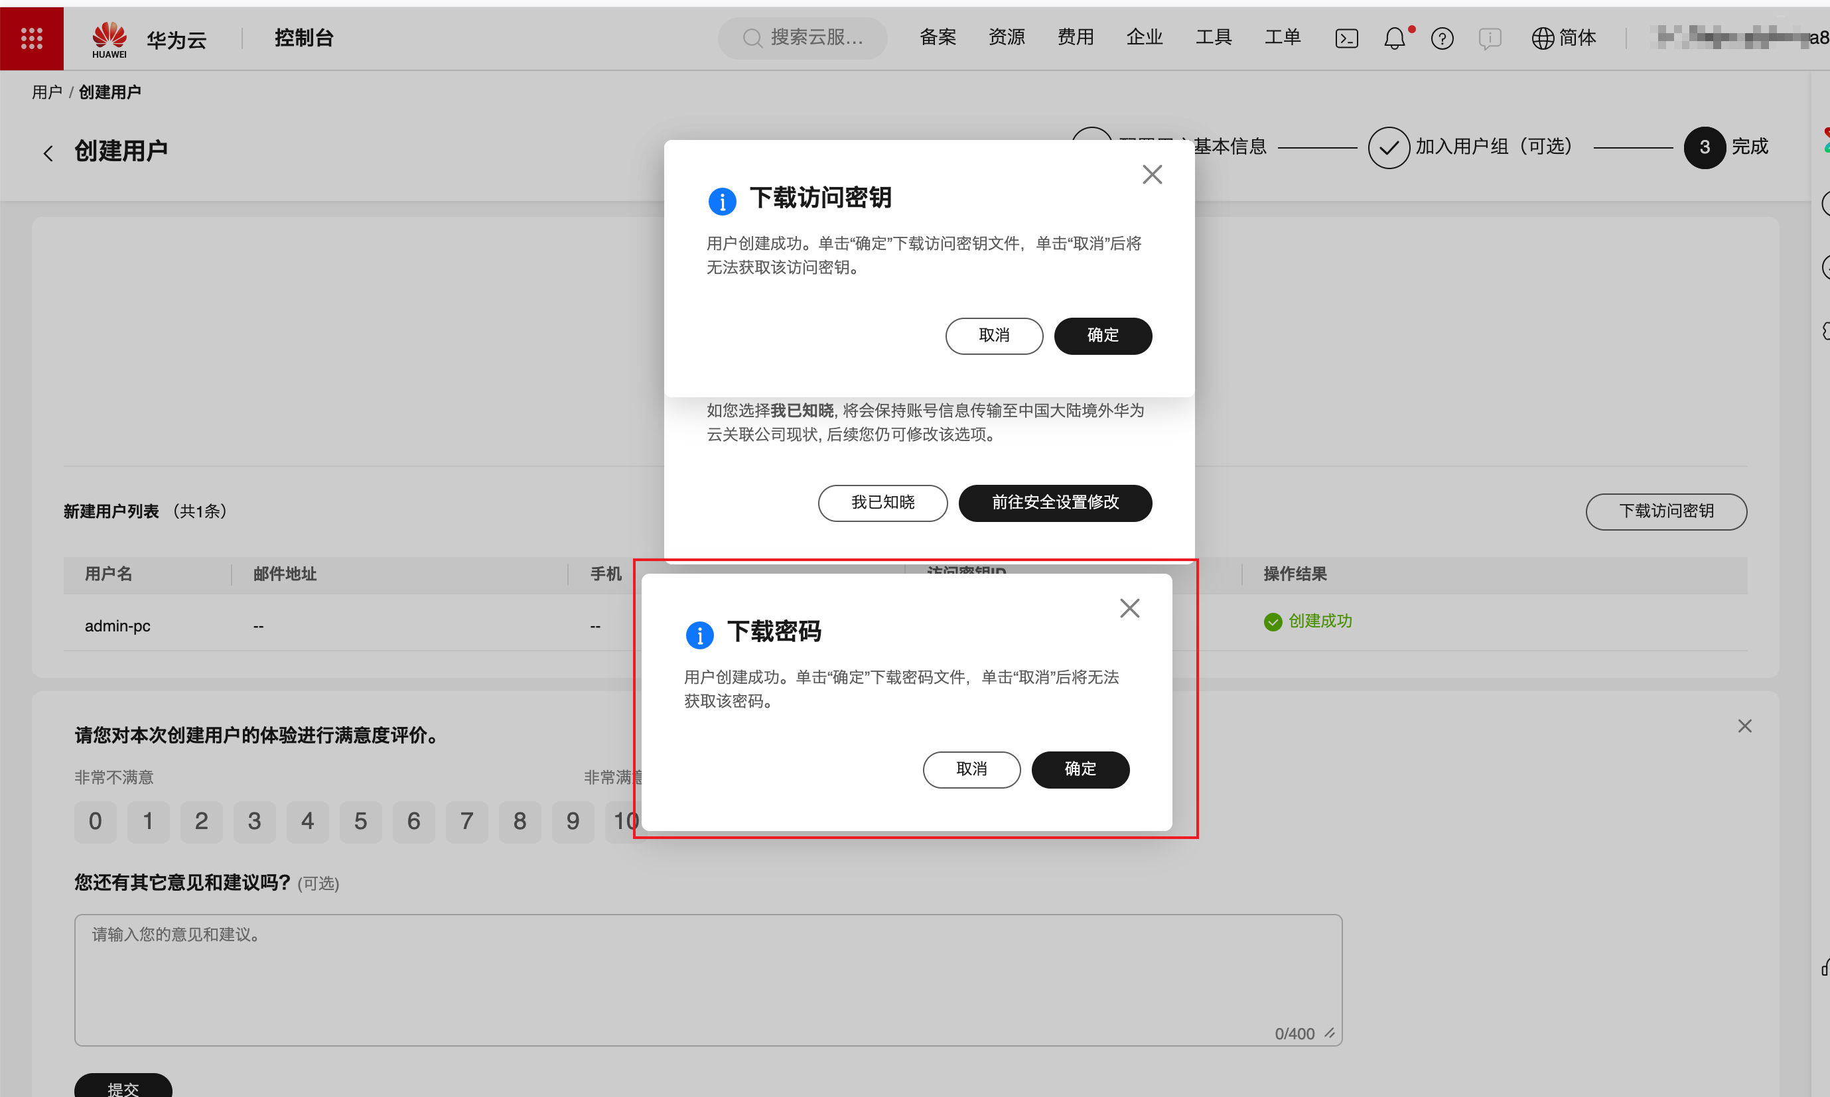1830x1097 pixels.
Task: Click the back arrow beside 创建用户
Action: tap(49, 153)
